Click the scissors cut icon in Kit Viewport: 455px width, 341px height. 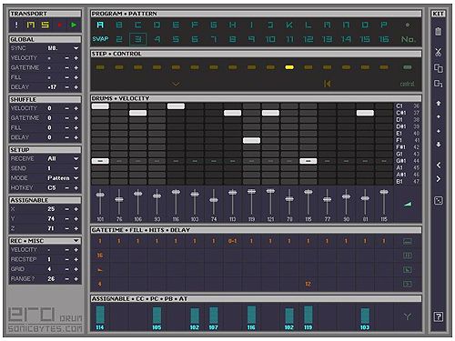tap(438, 52)
